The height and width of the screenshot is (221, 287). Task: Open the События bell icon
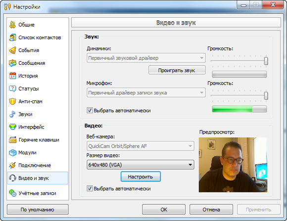(12, 50)
